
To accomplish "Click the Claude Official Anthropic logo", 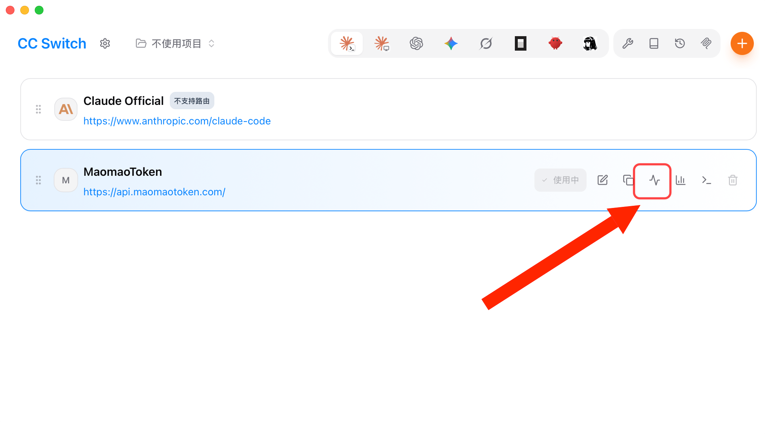I will point(66,109).
